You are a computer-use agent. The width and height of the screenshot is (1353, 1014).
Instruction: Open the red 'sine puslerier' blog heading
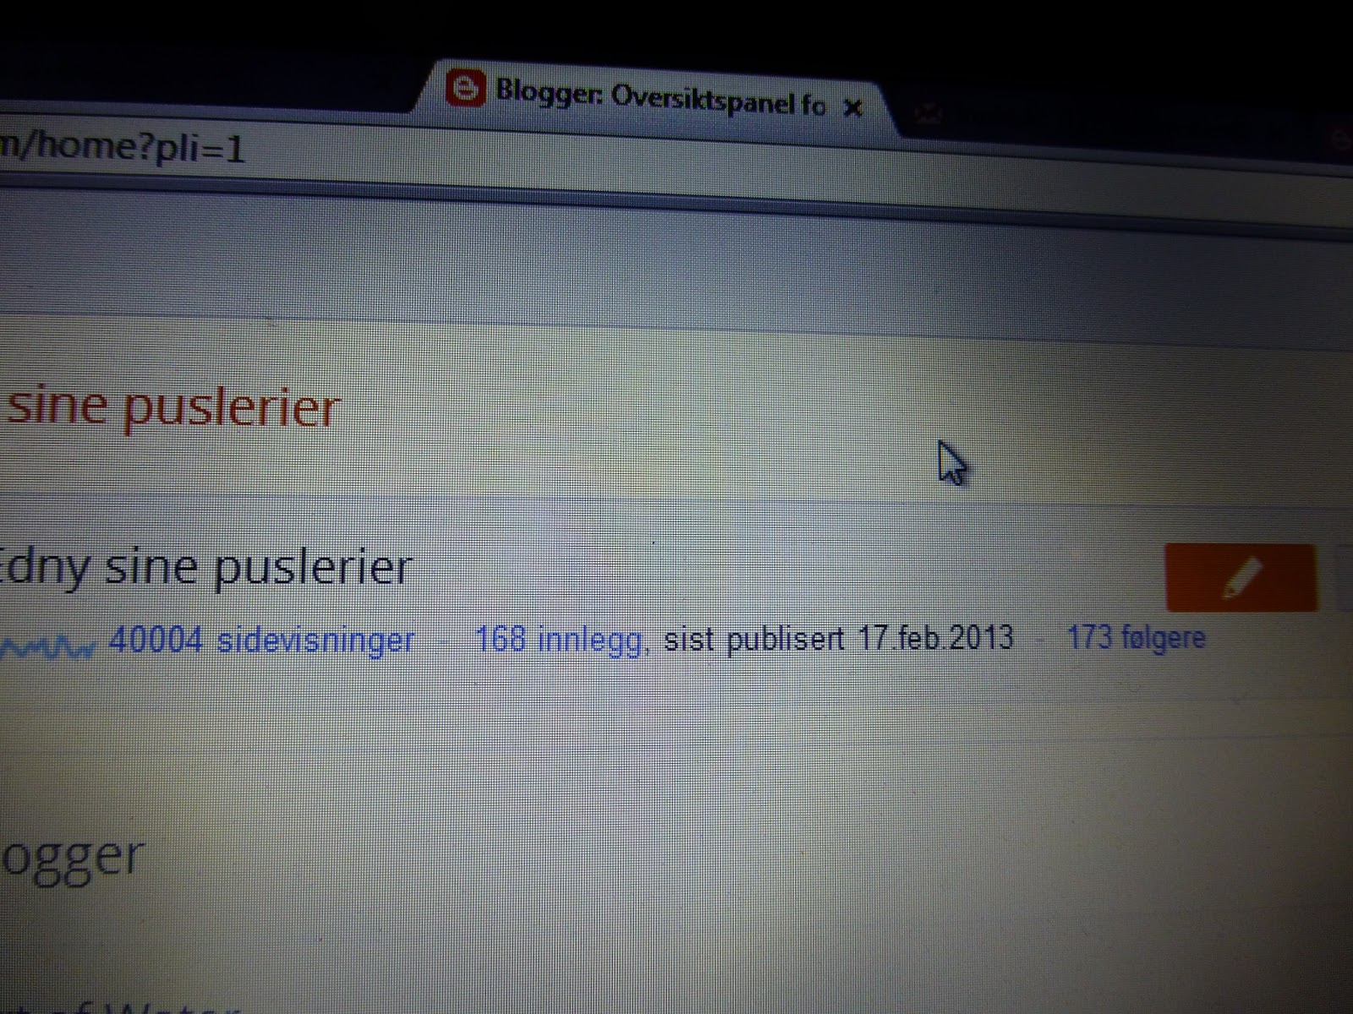pyautogui.click(x=173, y=407)
